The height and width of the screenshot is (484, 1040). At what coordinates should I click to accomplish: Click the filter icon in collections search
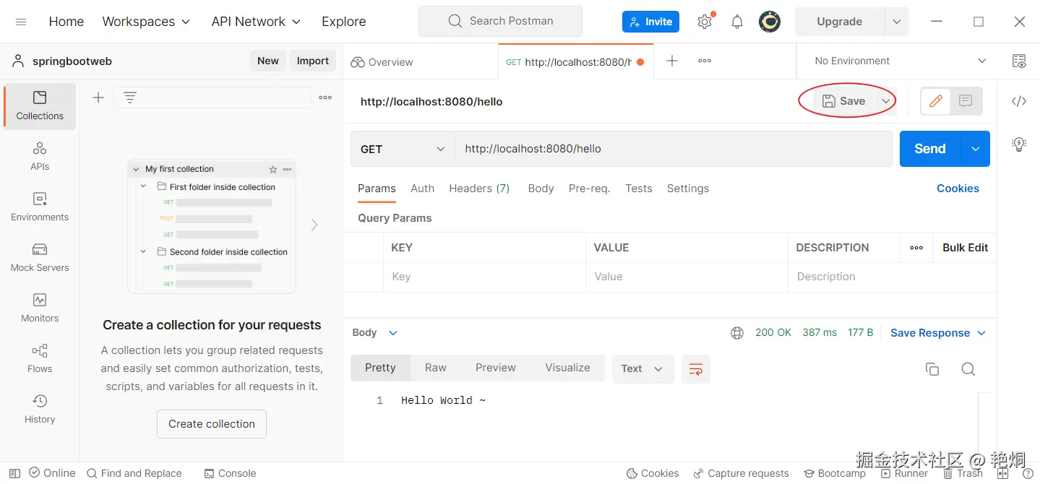(x=130, y=98)
